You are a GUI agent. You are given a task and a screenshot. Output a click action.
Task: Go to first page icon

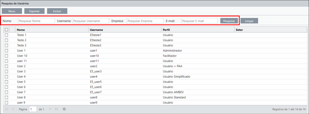coord(7,109)
